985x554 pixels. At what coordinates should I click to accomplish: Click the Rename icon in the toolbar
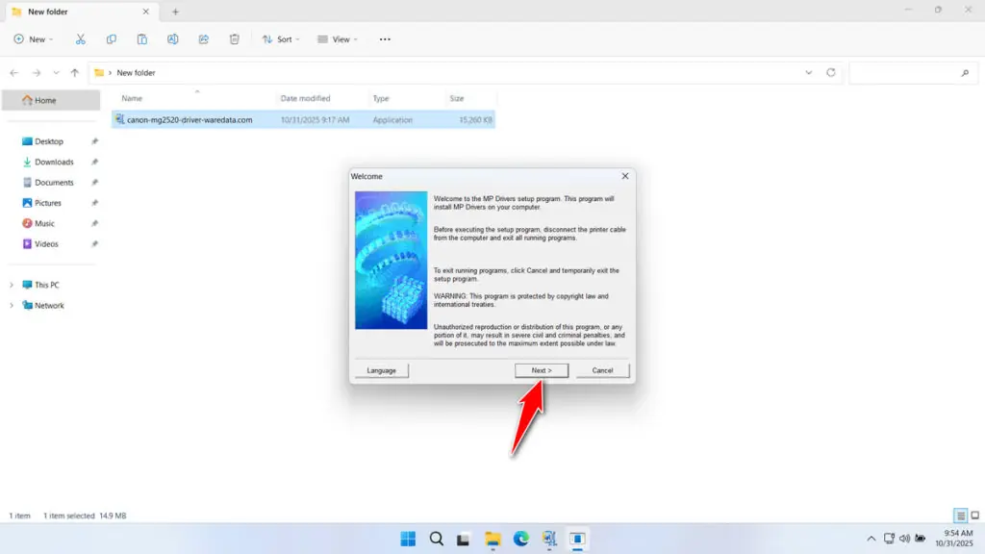tap(172, 39)
